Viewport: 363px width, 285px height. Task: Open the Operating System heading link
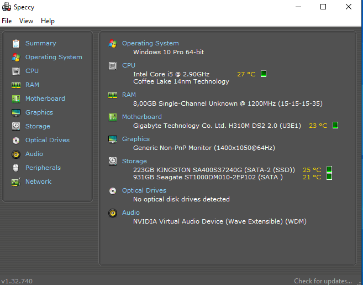150,43
